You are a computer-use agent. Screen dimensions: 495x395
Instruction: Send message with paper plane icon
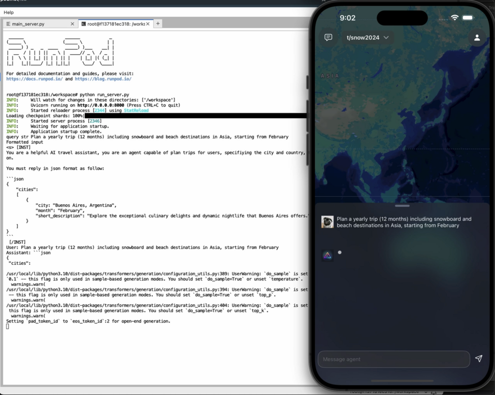pyautogui.click(x=479, y=359)
